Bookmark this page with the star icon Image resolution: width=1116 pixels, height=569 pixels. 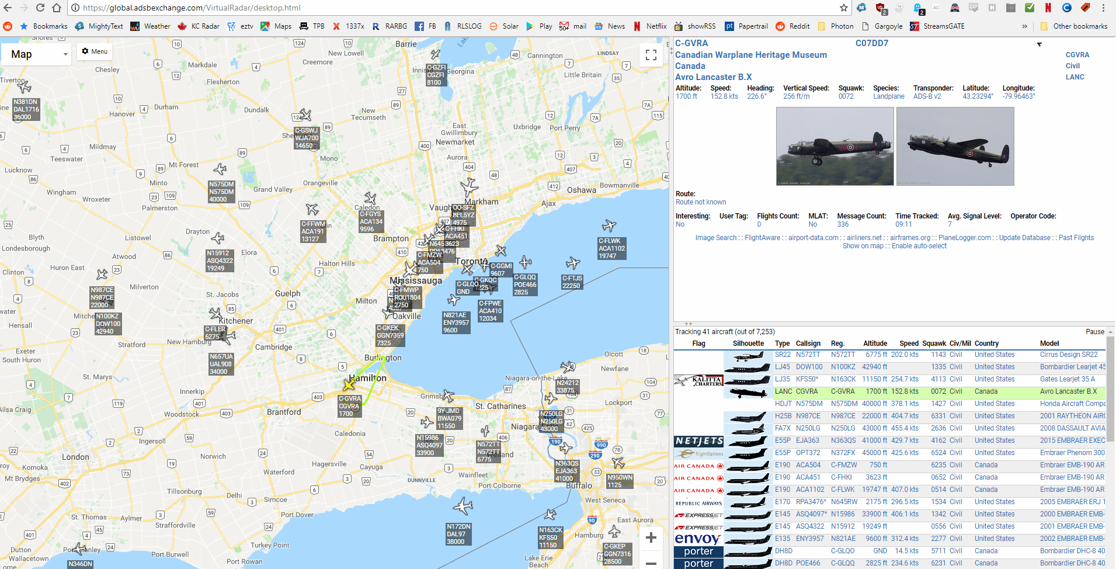844,8
